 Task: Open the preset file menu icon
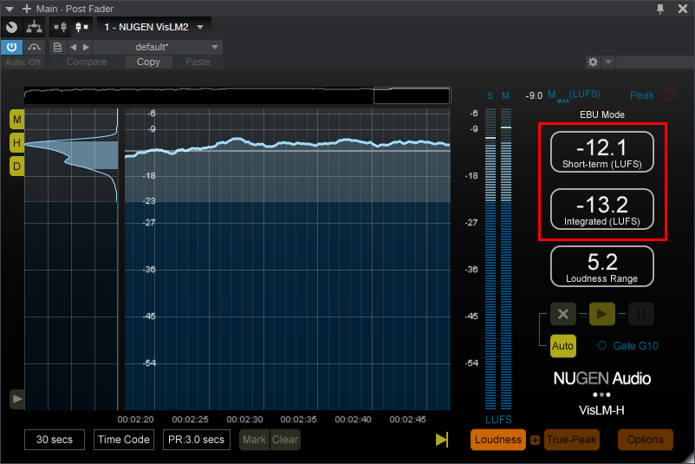[x=57, y=47]
